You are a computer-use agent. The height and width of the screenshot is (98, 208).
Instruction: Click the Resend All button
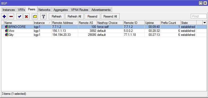coord(110,16)
